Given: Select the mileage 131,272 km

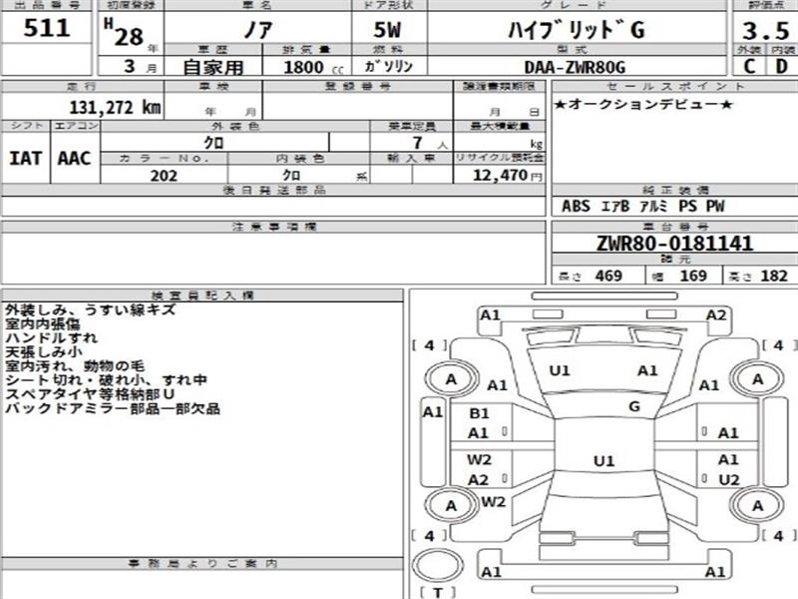Looking at the screenshot, I should tap(115, 108).
